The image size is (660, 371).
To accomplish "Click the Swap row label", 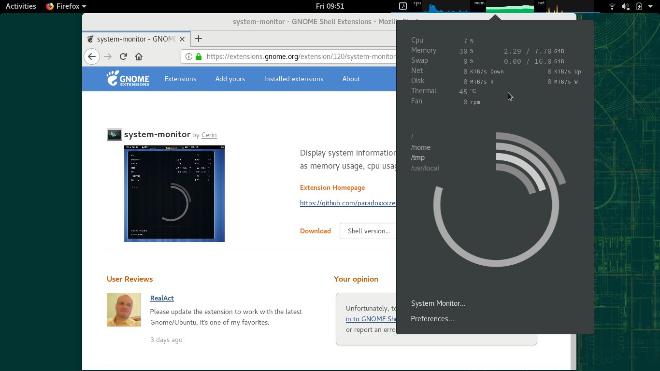I will (419, 60).
